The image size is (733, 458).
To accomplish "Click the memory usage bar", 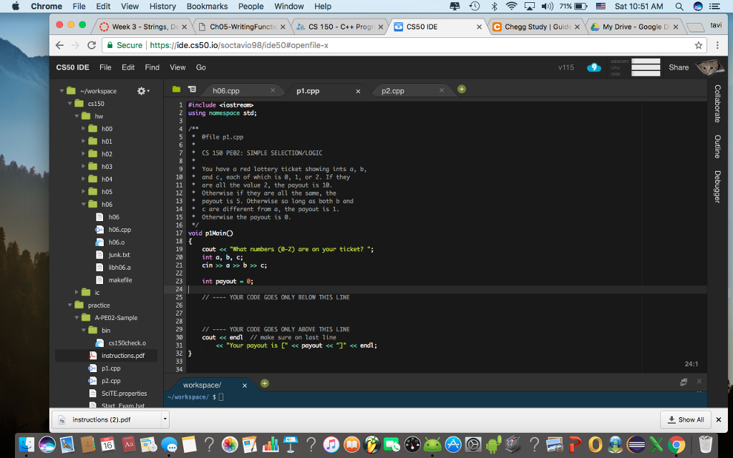I will tap(645, 62).
